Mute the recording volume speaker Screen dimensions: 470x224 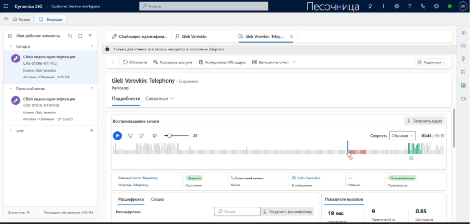pos(155,136)
